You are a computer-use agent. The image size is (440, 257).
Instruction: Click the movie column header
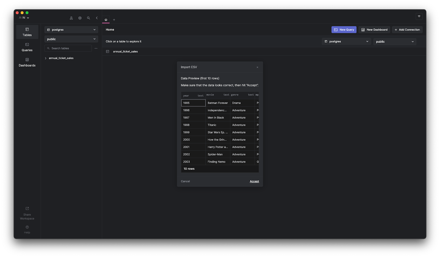(218, 95)
